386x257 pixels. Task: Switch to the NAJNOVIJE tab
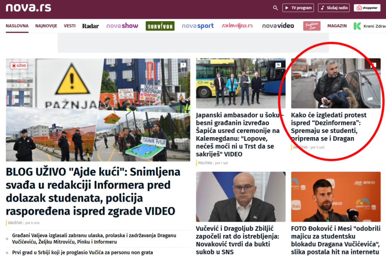(x=46, y=26)
